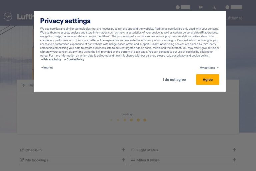The width and height of the screenshot is (256, 171).
Task: Click the Flight status clock icon
Action: 133,150
